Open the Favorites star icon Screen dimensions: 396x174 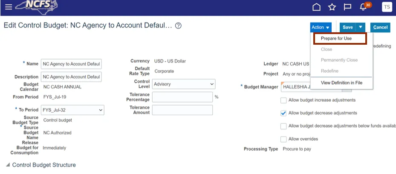pyautogui.click(x=332, y=7)
